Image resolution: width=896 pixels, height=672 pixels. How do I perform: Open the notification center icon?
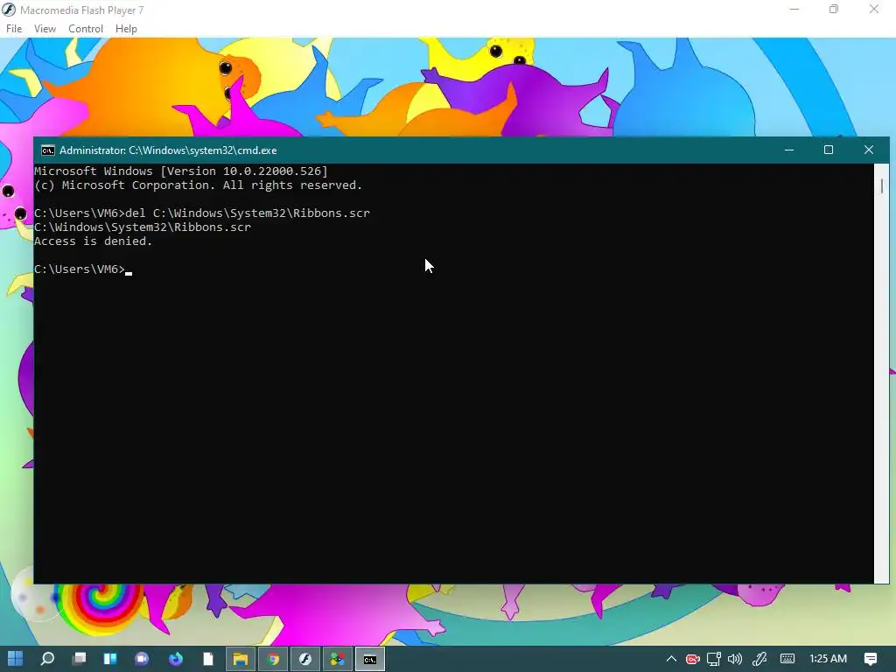[871, 659]
